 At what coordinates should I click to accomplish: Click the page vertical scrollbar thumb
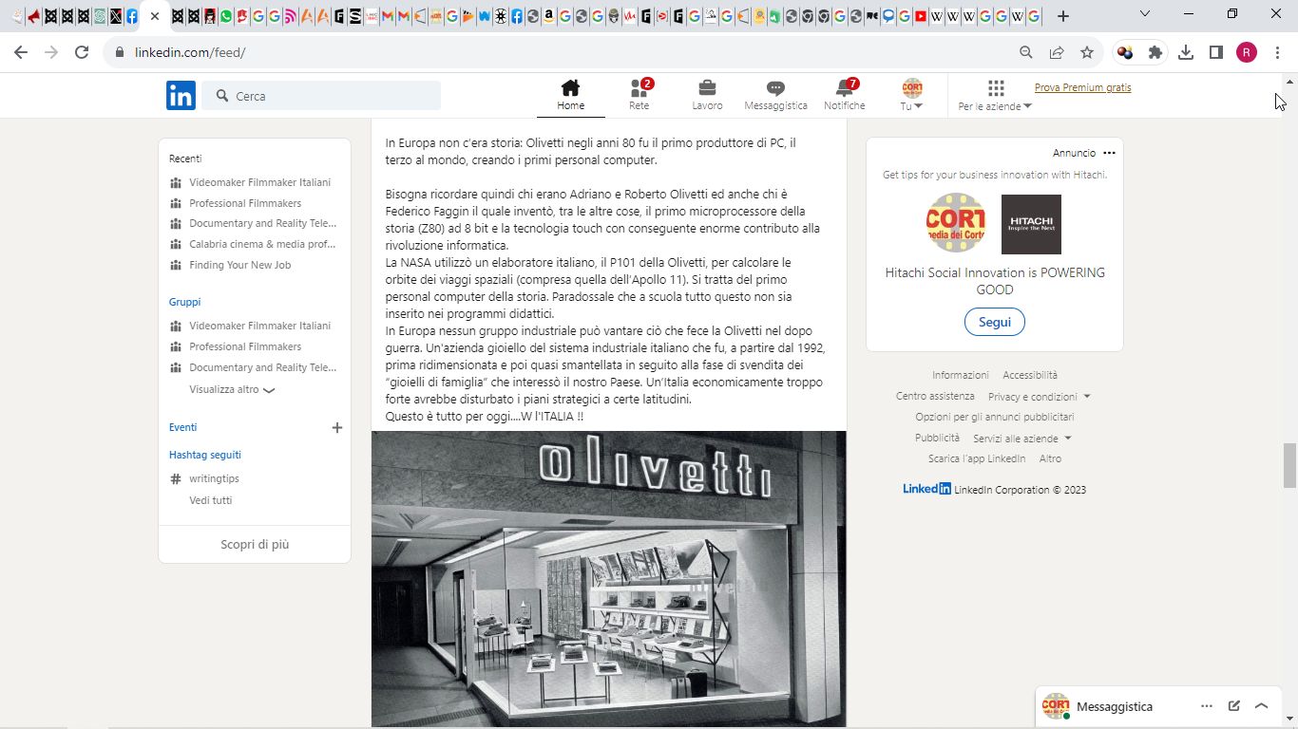[1289, 465]
